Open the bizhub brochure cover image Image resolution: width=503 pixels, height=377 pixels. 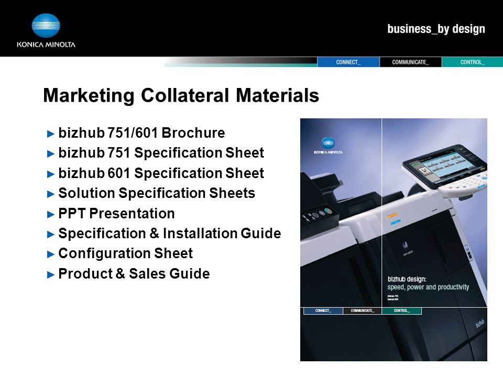[393, 240]
